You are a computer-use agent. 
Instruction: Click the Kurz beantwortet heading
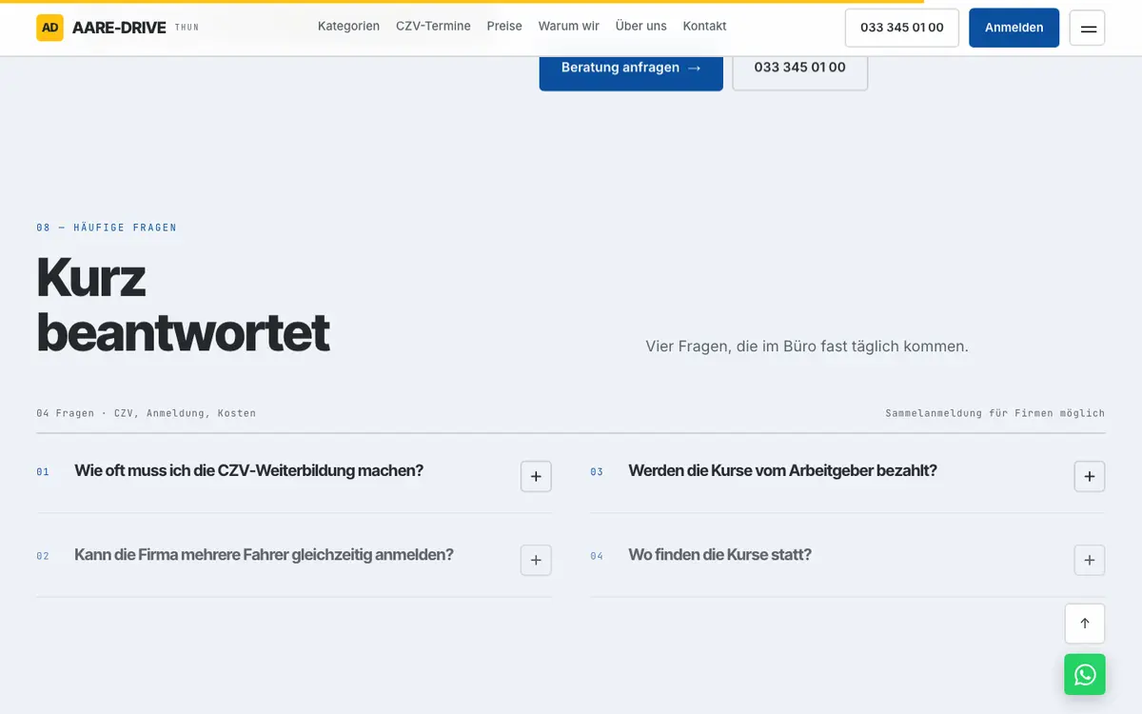pyautogui.click(x=183, y=305)
